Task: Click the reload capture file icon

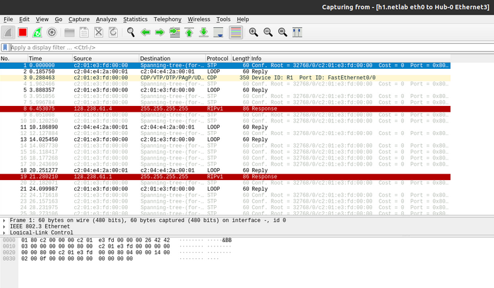Action: click(x=113, y=32)
